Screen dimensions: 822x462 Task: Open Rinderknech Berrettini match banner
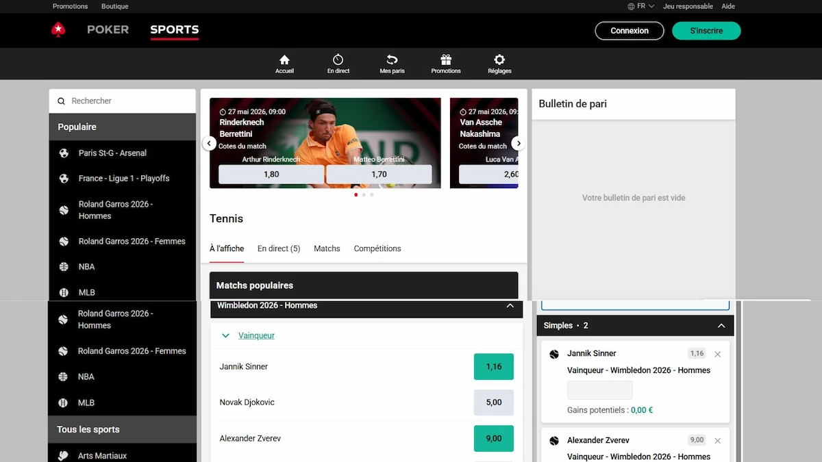325,143
